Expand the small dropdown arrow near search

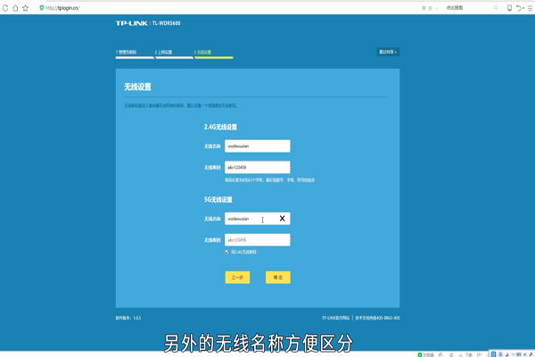click(437, 8)
